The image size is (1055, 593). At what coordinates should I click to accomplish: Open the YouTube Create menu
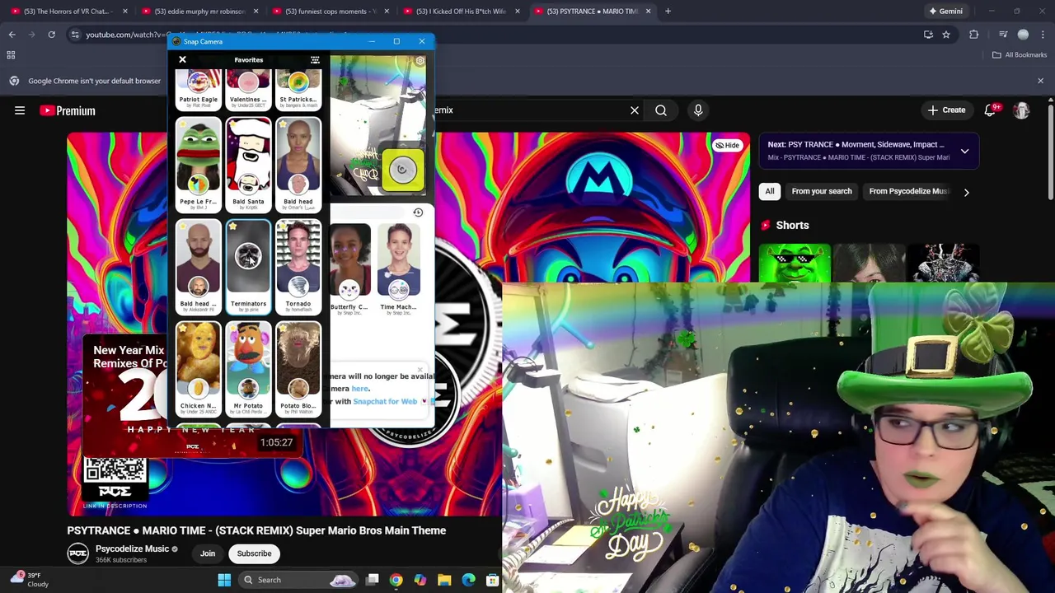(x=946, y=110)
